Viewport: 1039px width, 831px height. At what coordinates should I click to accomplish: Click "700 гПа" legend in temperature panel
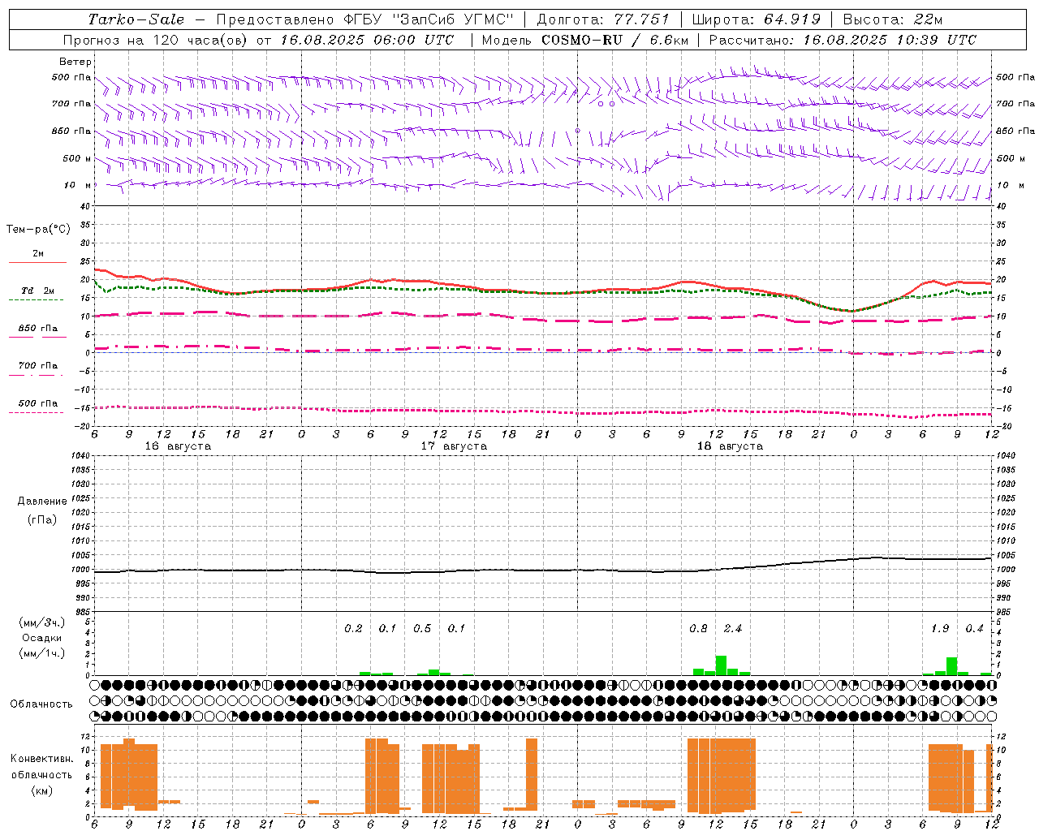pos(38,366)
